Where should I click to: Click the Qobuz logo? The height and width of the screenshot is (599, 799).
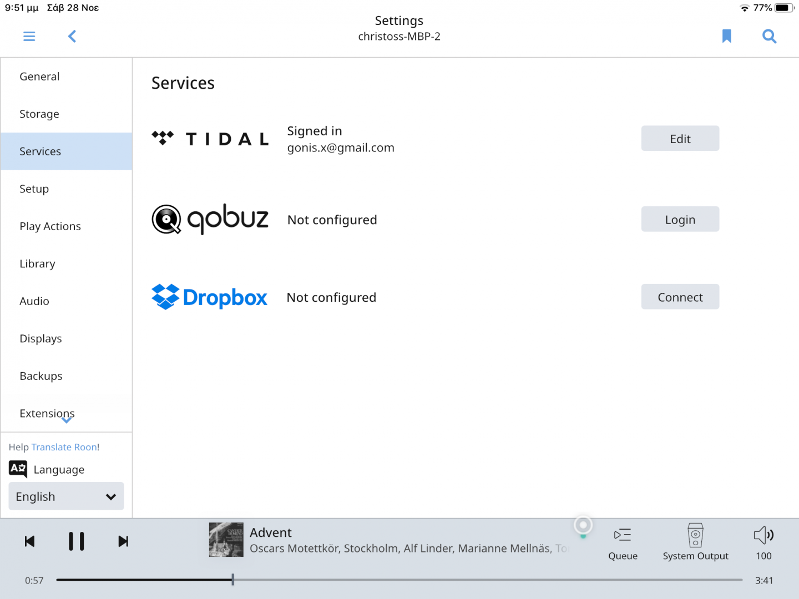[x=210, y=219]
